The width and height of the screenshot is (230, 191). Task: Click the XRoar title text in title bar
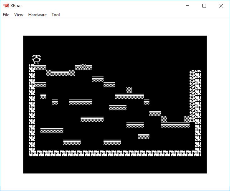pos(16,6)
